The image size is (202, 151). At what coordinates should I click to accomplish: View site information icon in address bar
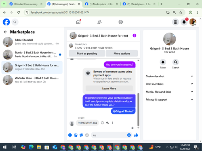click(27, 12)
